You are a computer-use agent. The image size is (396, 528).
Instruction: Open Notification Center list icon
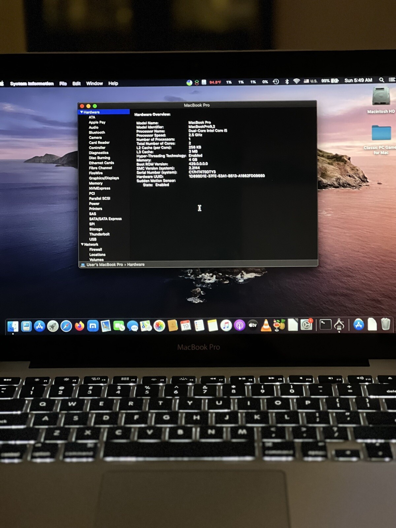(x=392, y=80)
